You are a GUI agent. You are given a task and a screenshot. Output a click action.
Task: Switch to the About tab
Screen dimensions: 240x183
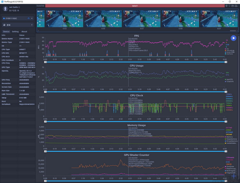pos(24,31)
